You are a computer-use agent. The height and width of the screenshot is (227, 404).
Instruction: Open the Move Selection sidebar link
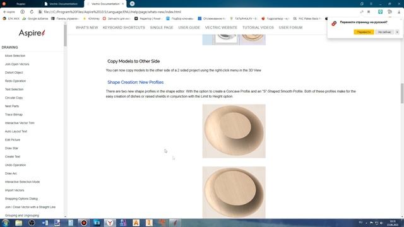tap(15, 55)
